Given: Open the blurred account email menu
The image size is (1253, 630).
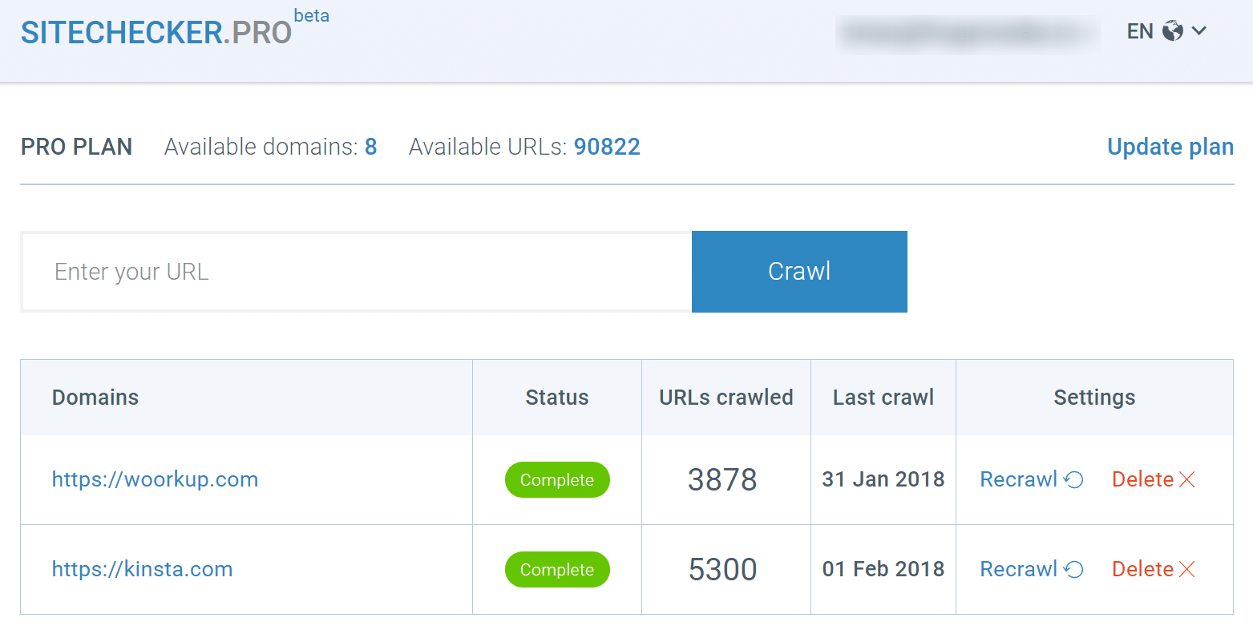Looking at the screenshot, I should tap(968, 33).
